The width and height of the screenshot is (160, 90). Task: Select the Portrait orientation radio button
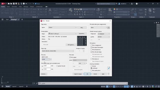click(91, 66)
